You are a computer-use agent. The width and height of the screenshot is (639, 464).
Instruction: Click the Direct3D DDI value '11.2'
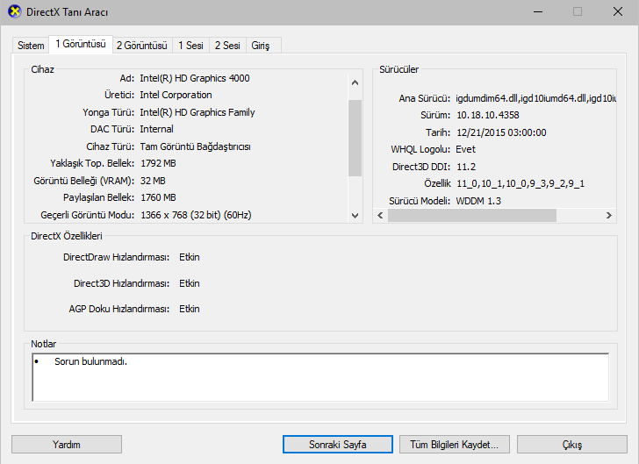coord(466,167)
